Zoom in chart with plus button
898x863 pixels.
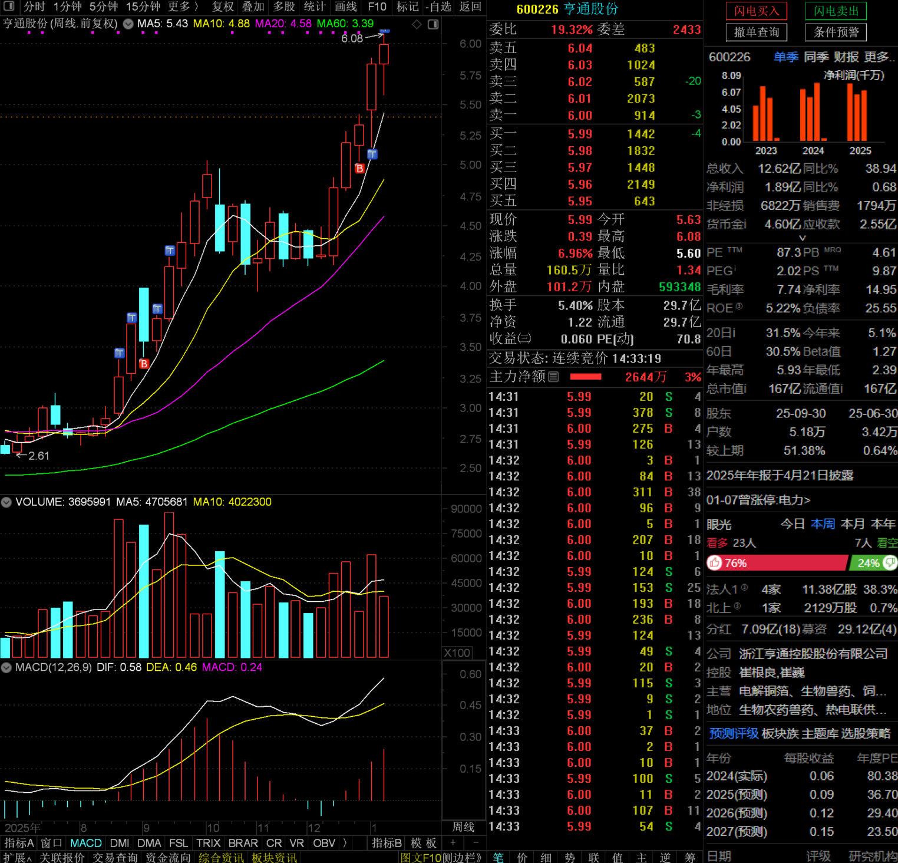tap(453, 843)
